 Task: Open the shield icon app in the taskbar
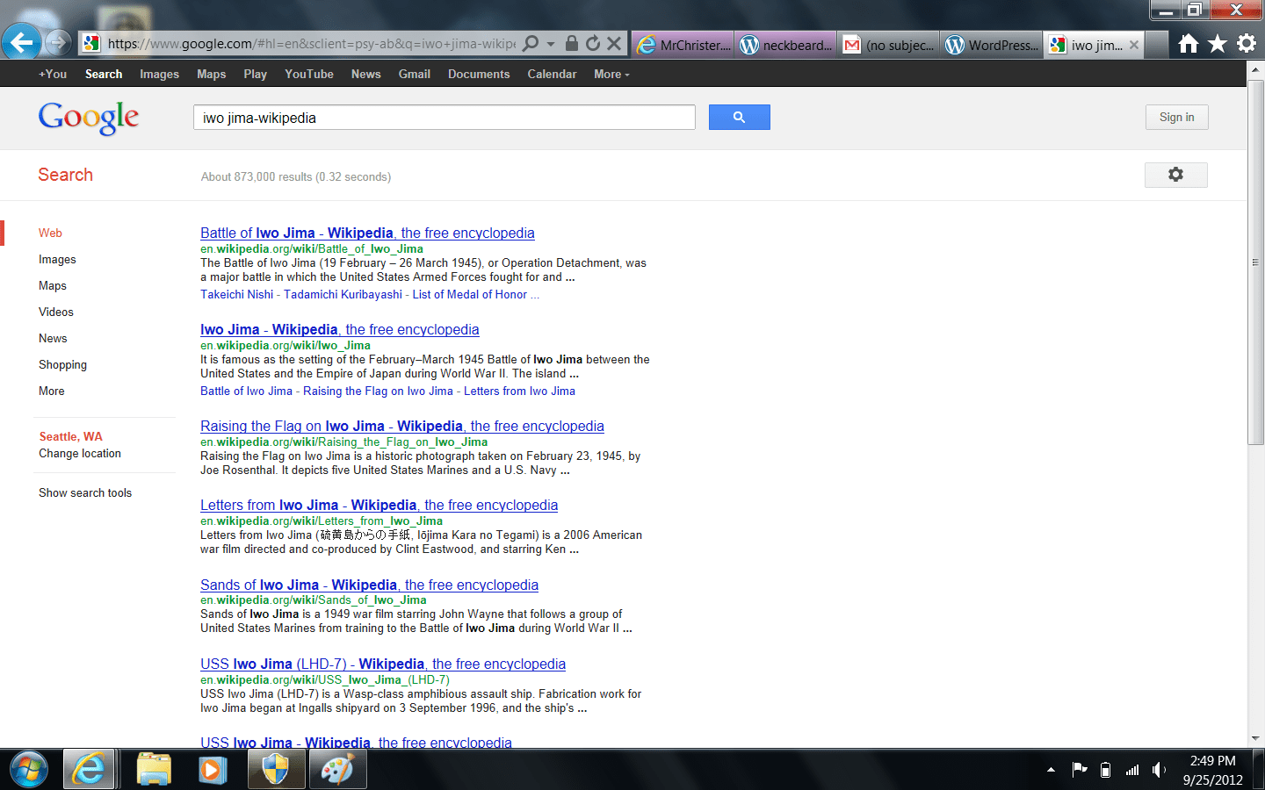276,770
